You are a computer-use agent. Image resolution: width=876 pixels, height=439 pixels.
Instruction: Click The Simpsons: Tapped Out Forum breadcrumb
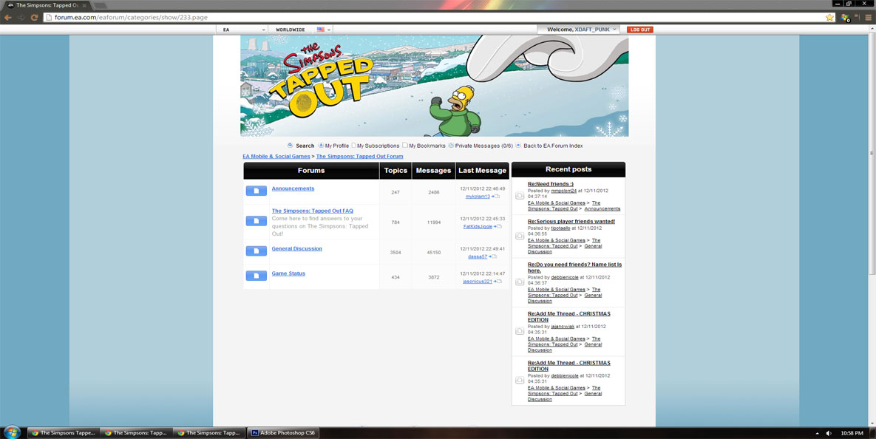point(360,157)
